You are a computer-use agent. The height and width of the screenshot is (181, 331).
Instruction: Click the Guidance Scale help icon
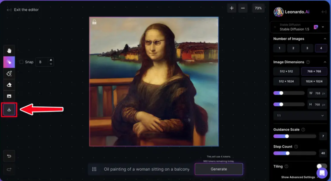(x=303, y=130)
